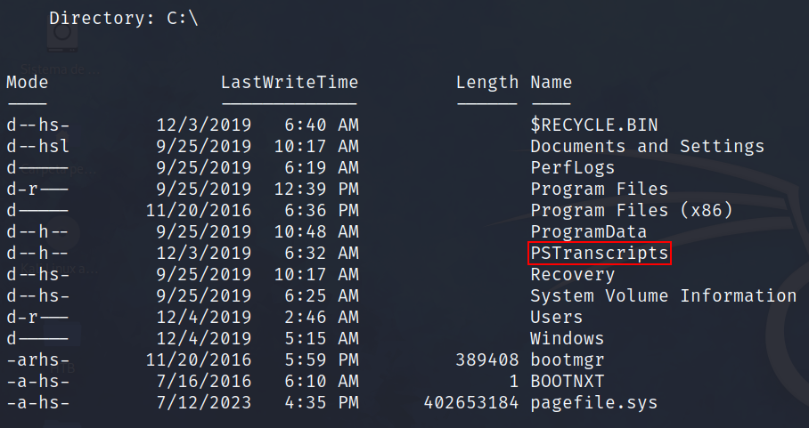809x428 pixels.
Task: Click the highlighted PSTranscripts folder name
Action: point(599,254)
